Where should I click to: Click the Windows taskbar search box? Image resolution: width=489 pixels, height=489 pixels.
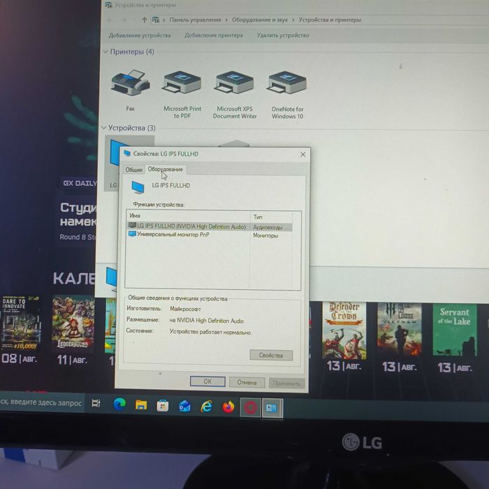(x=42, y=402)
